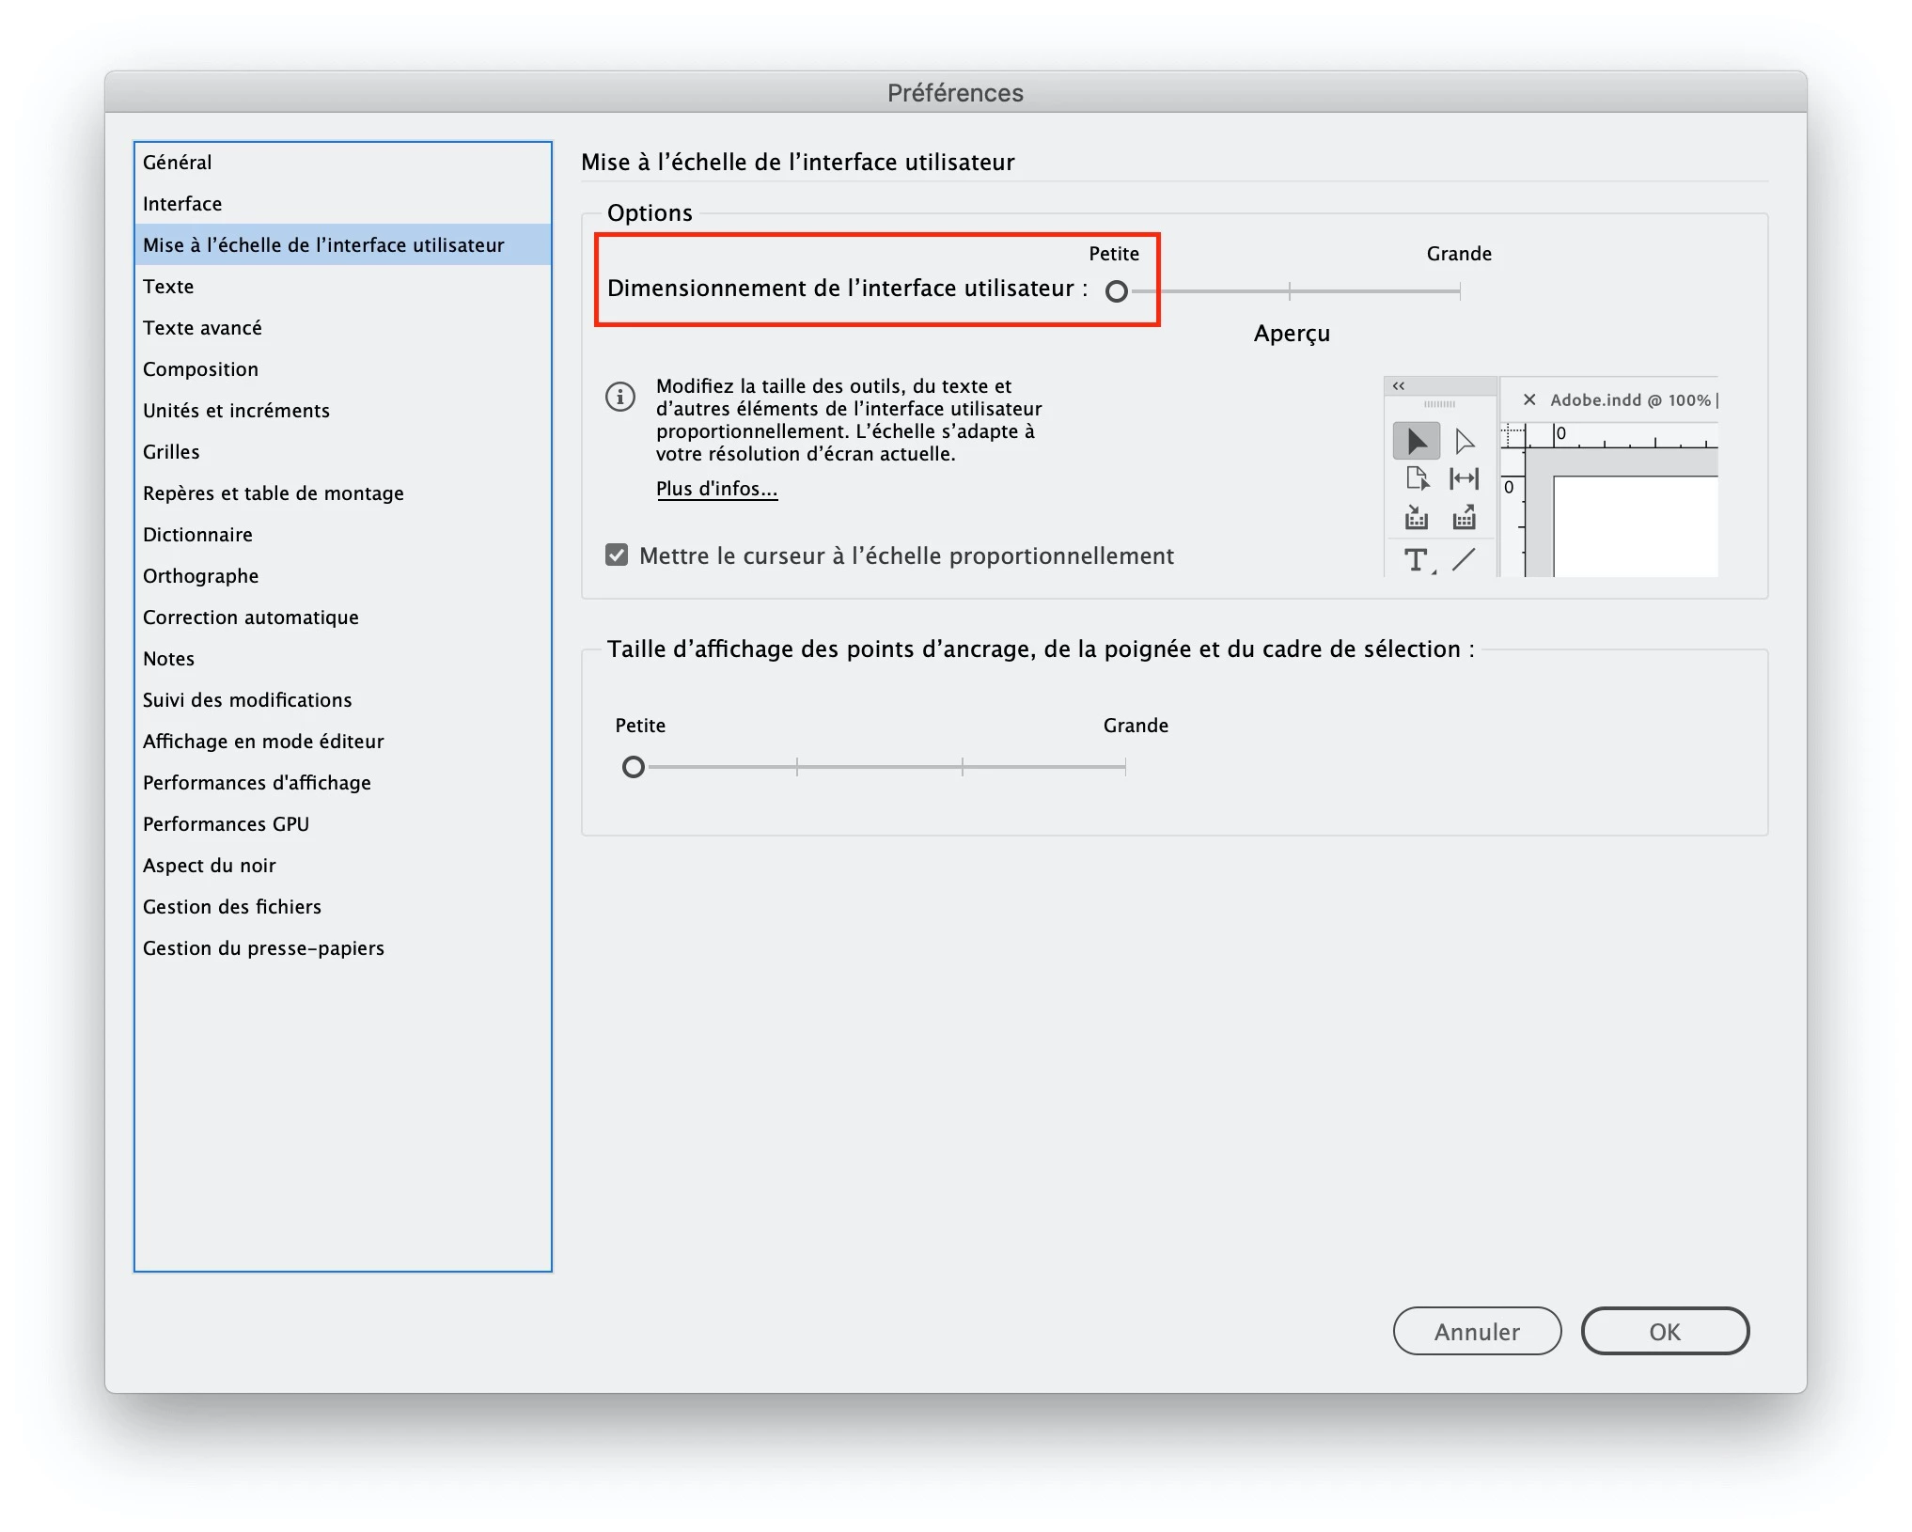The height and width of the screenshot is (1532, 1912).
Task: Uncheck Mettre le curseur à l'échelle proportionnellement
Action: click(x=617, y=555)
